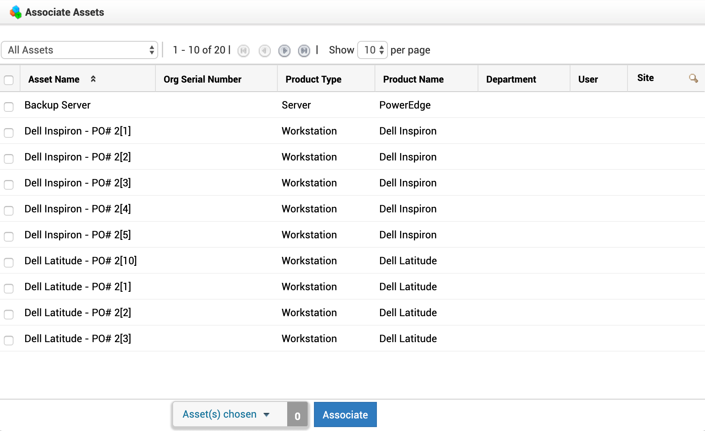Click the search magnifier icon in table header

693,78
